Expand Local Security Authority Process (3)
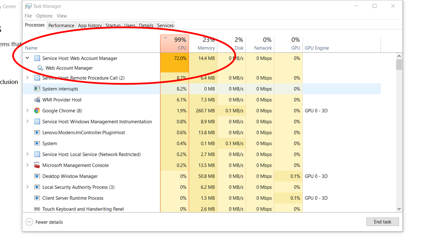This screenshot has height=240, width=424. tap(27, 187)
